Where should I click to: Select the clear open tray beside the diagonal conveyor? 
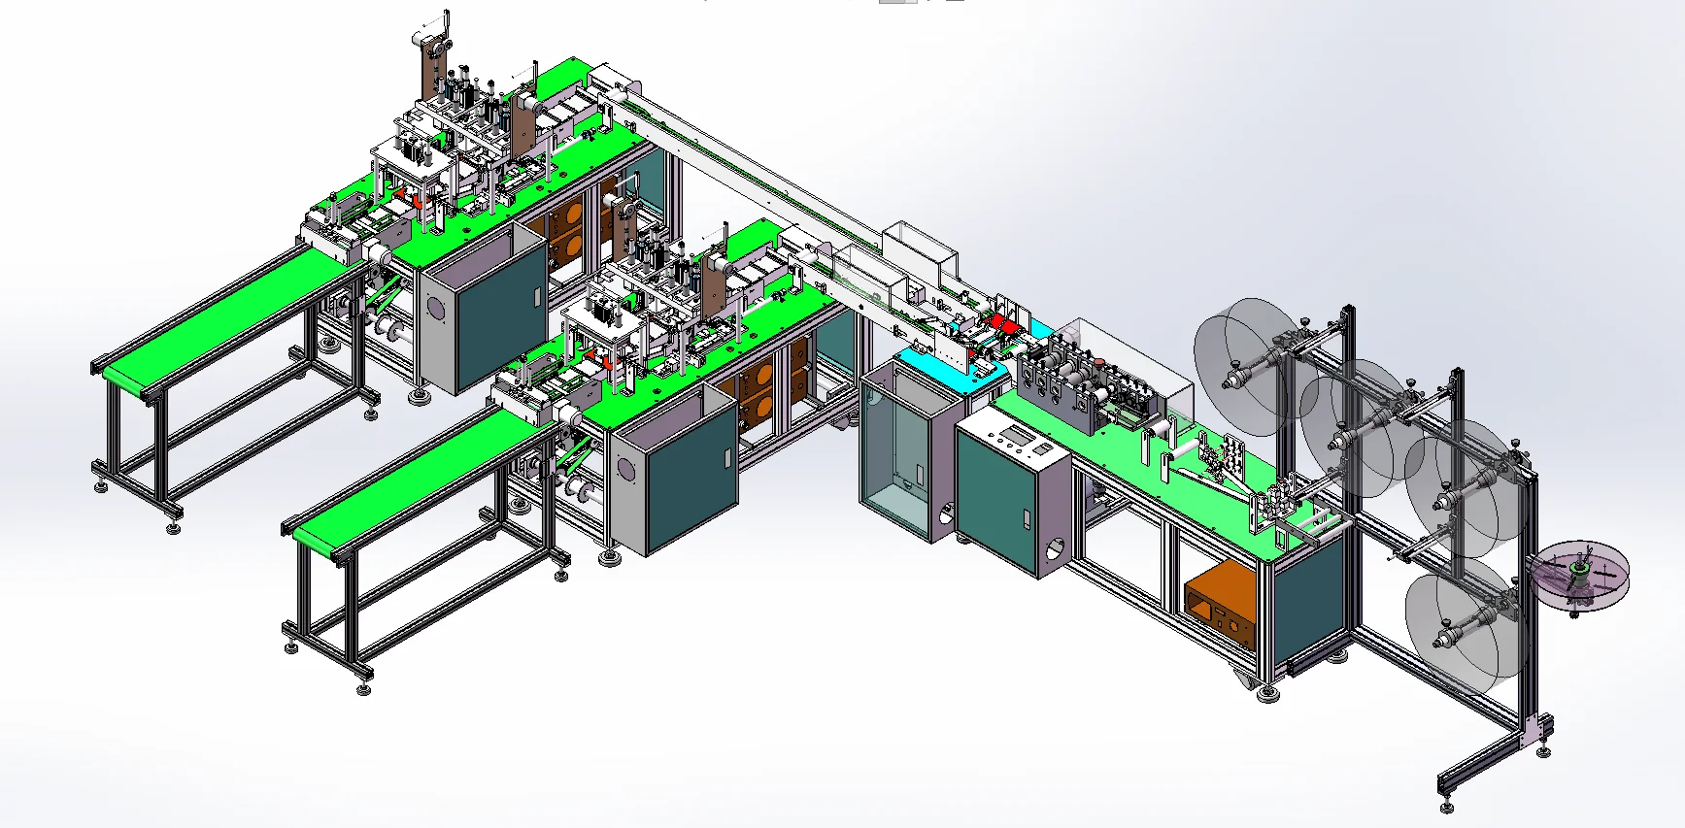[x=918, y=254]
